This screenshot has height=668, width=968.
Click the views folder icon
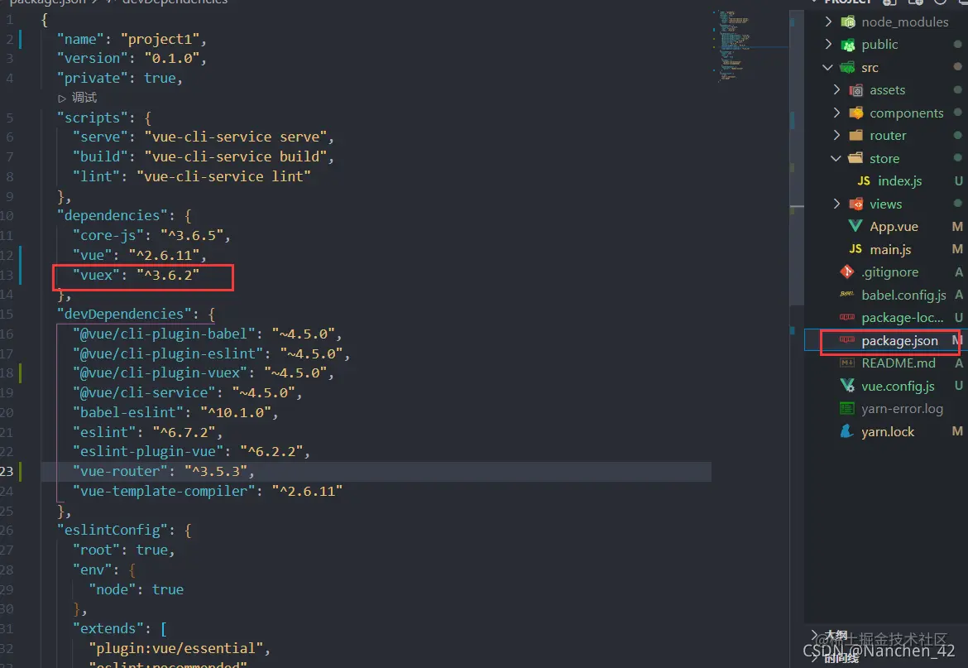tap(856, 204)
